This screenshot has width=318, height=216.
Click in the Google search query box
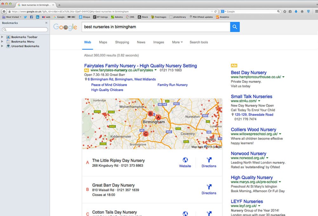156,27
